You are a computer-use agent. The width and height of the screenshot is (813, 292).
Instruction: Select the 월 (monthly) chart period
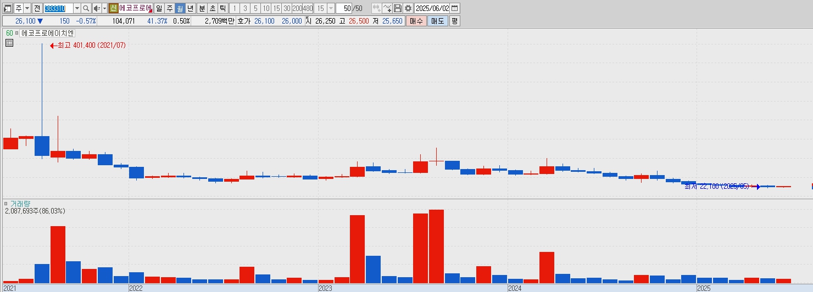(180, 8)
